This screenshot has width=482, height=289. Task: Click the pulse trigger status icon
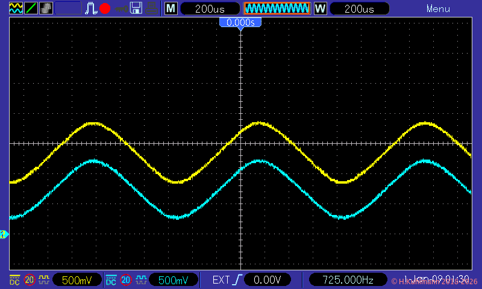91,8
